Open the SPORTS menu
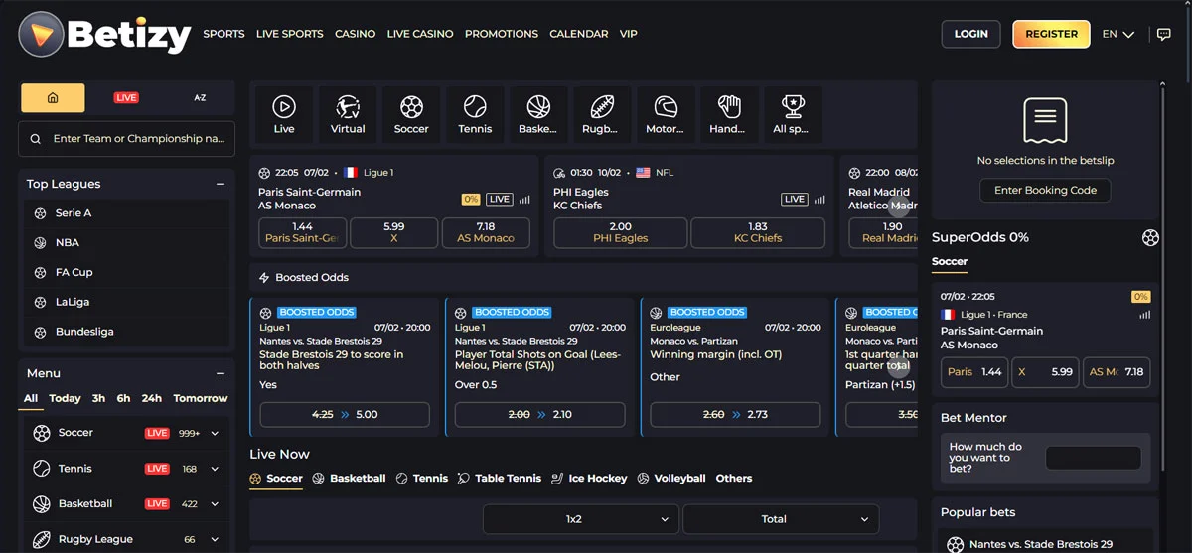The image size is (1192, 553). click(x=223, y=34)
